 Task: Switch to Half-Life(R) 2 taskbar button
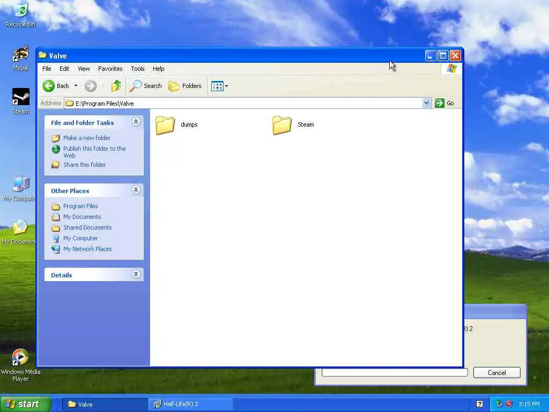(191, 404)
